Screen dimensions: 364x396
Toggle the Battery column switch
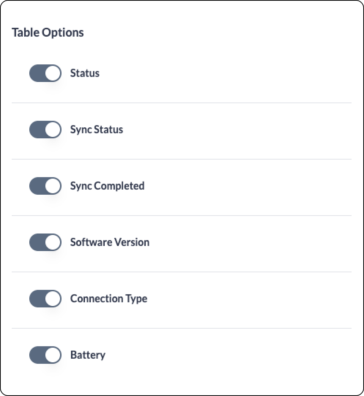coord(45,355)
